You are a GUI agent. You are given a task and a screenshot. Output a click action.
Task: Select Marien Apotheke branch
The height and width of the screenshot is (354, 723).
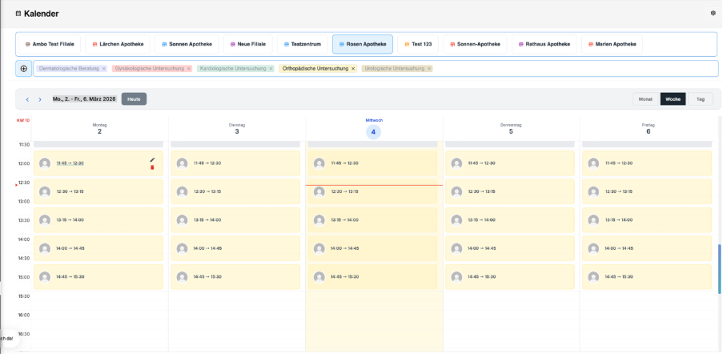click(612, 44)
